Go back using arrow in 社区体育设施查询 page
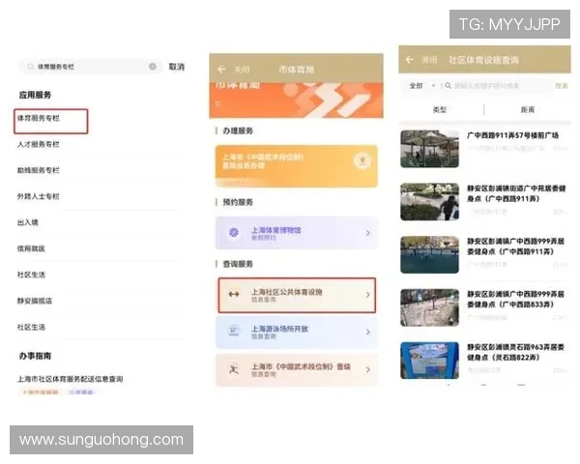The image size is (580, 464). 409,60
